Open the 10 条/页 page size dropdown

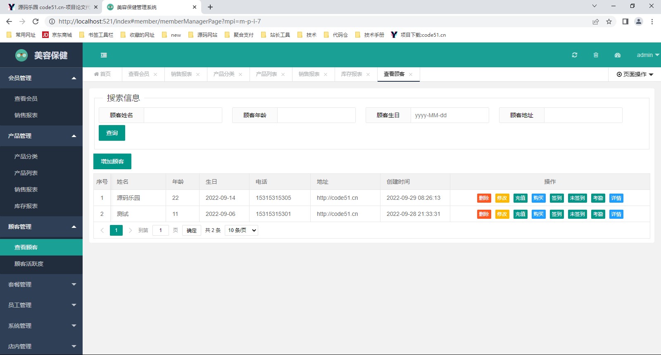coord(241,230)
